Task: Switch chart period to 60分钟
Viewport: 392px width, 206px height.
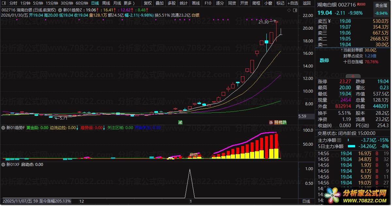Action: (82, 3)
